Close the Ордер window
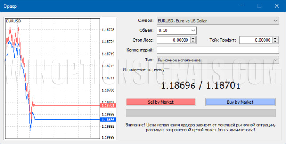 click(277, 6)
